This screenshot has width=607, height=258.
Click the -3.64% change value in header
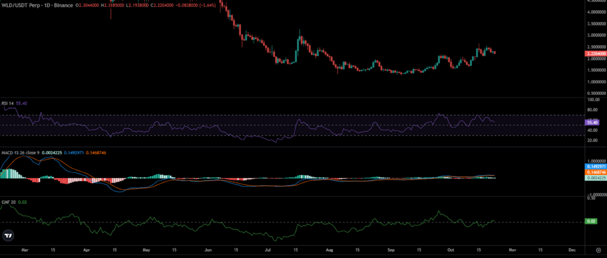click(x=208, y=5)
